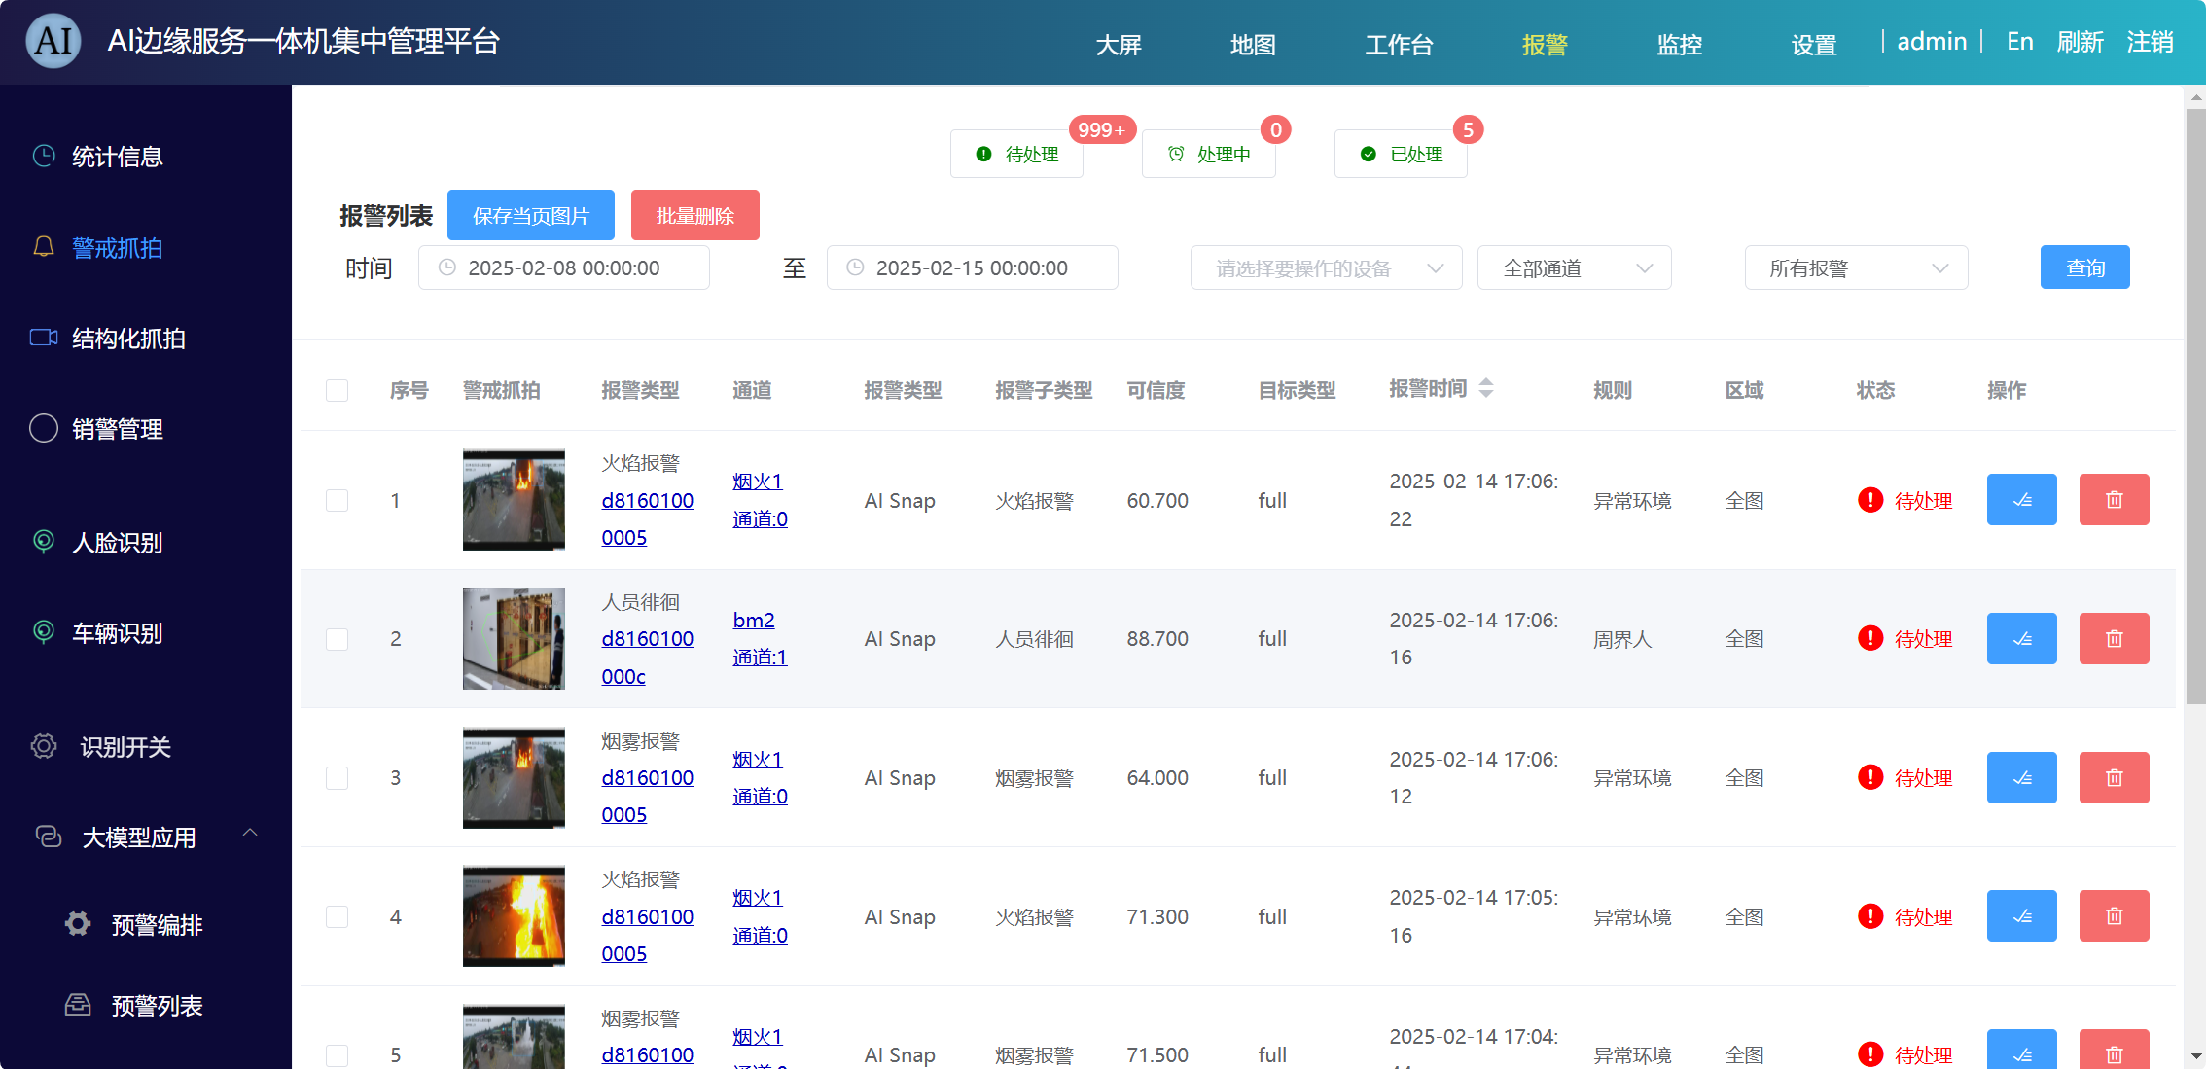Check the checkbox for row 4
2206x1070 pixels.
337,916
